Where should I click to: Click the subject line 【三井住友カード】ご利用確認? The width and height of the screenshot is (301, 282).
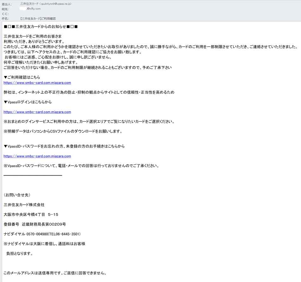[38, 19]
